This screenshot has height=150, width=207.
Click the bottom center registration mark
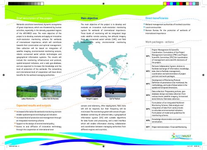103,146
